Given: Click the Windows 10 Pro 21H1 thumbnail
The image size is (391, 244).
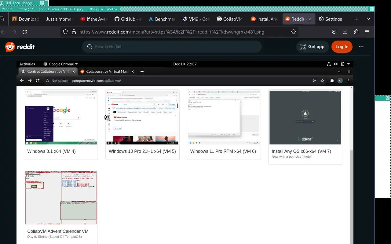Looking at the screenshot, I should click(142, 117).
